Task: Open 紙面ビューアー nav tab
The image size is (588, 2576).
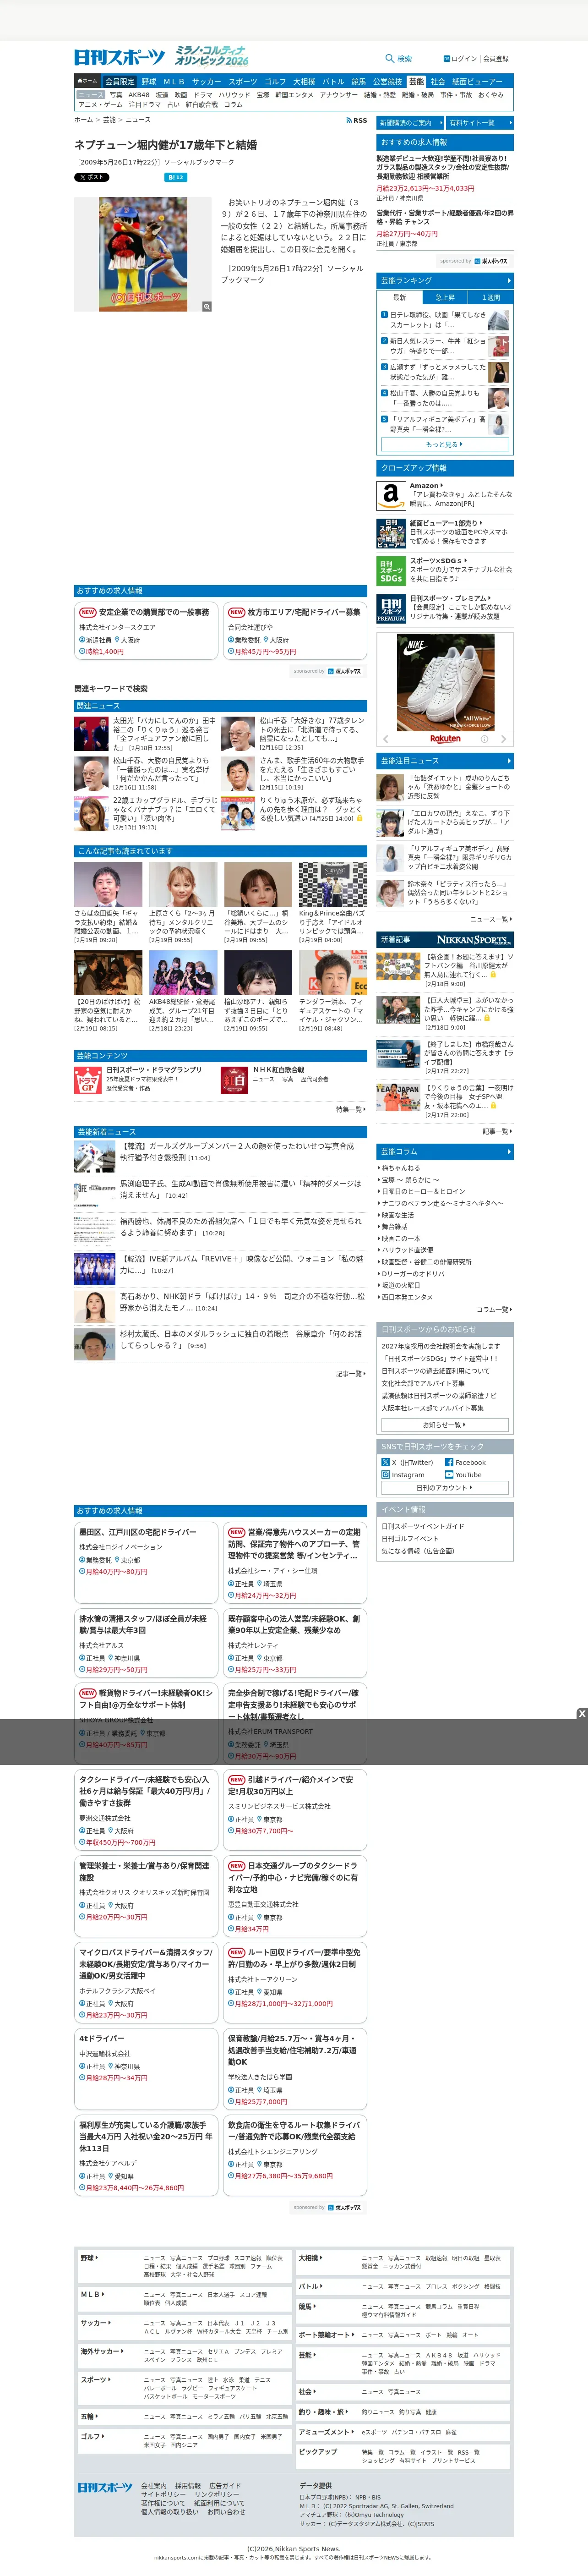Action: [478, 81]
